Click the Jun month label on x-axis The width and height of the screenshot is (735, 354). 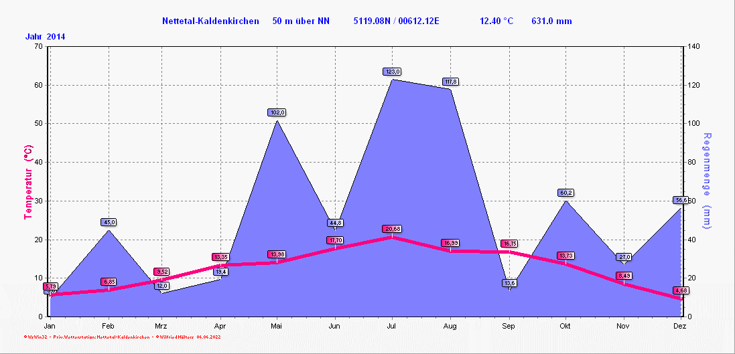(x=335, y=326)
